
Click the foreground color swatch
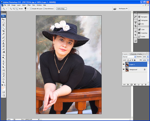(3, 88)
